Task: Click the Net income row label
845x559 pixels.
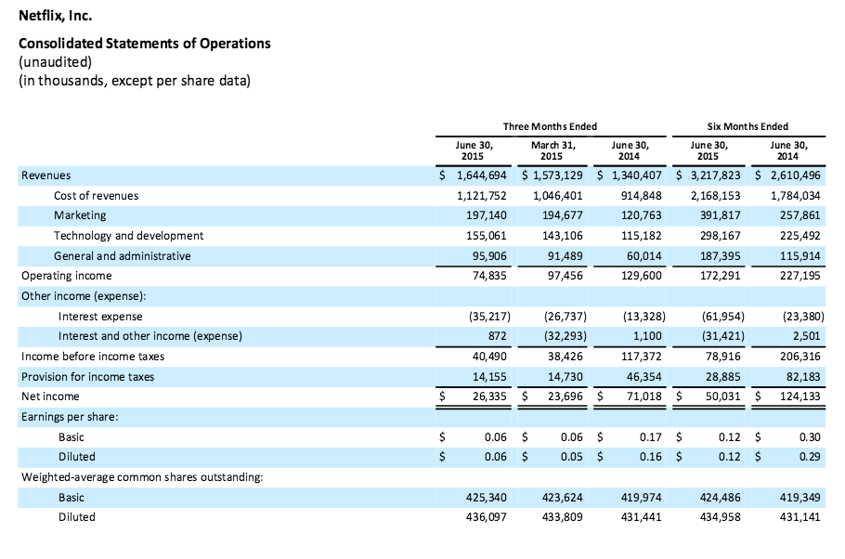Action: pyautogui.click(x=50, y=396)
